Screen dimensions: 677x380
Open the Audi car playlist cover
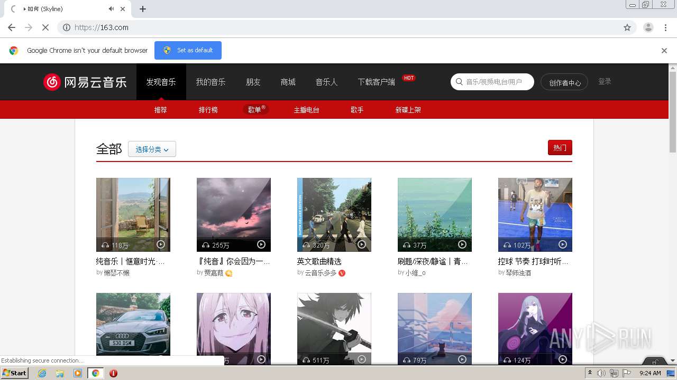pyautogui.click(x=133, y=328)
